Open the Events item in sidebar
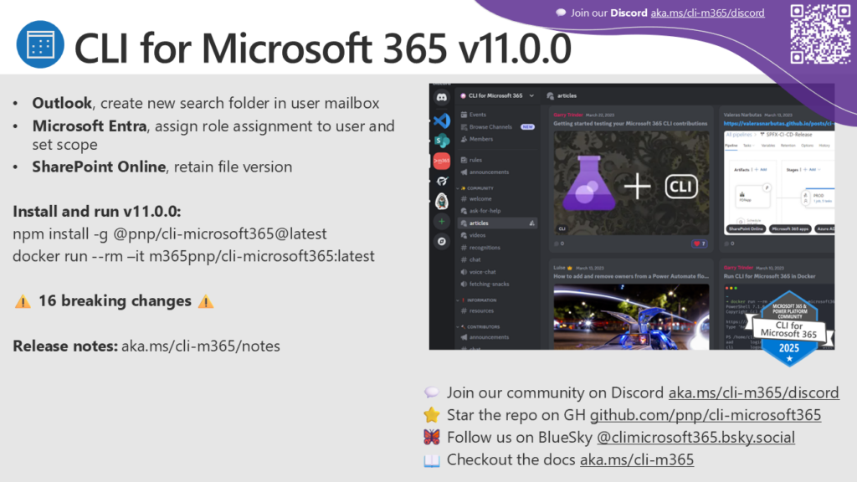857x482 pixels. pyautogui.click(x=477, y=115)
